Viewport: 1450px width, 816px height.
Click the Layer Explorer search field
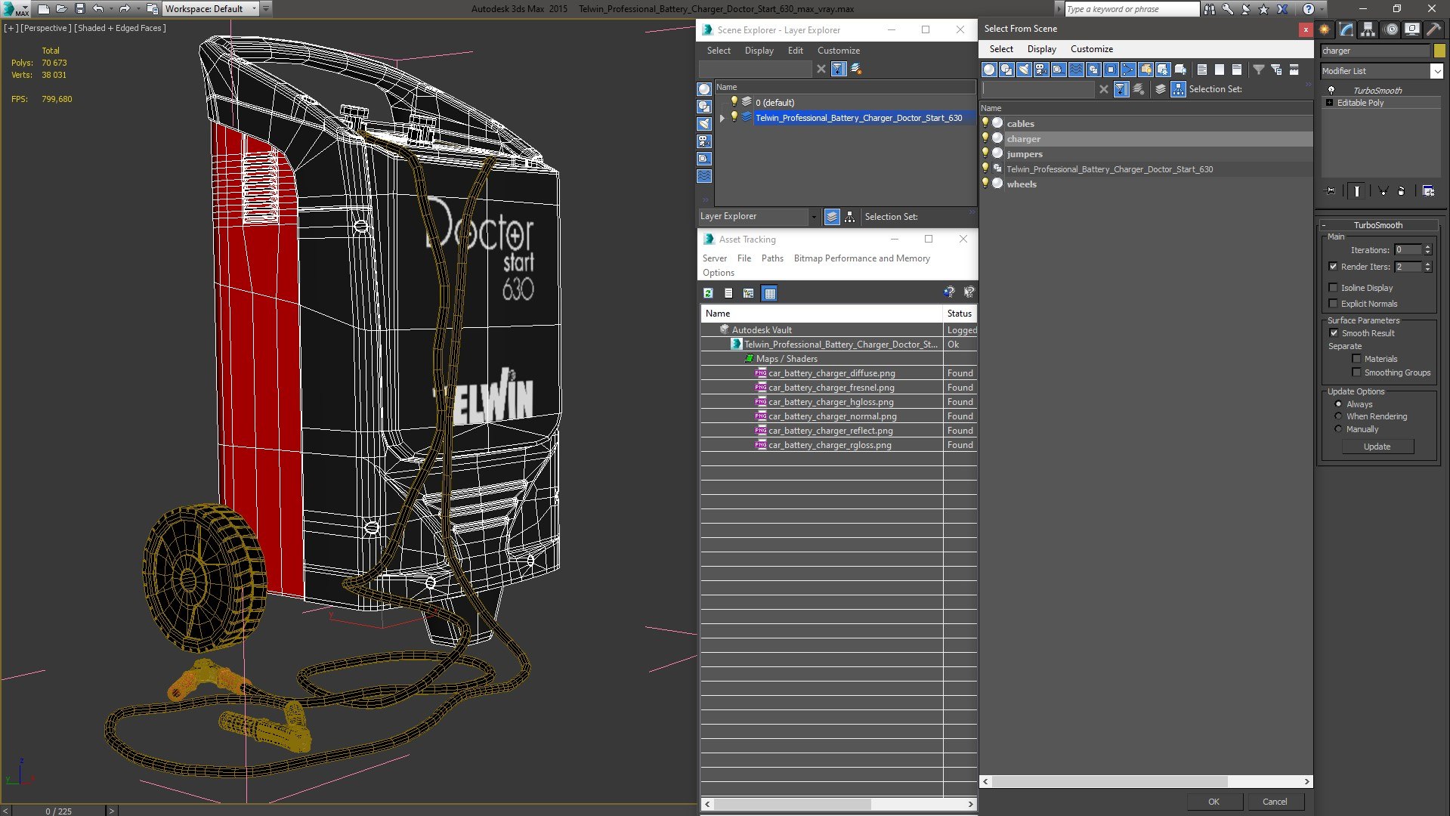point(755,69)
